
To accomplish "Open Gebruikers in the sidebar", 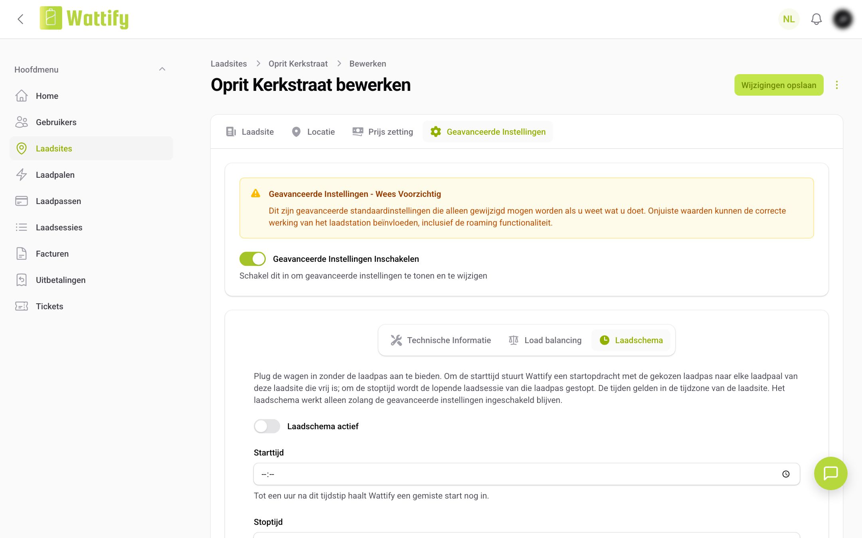I will (x=91, y=122).
